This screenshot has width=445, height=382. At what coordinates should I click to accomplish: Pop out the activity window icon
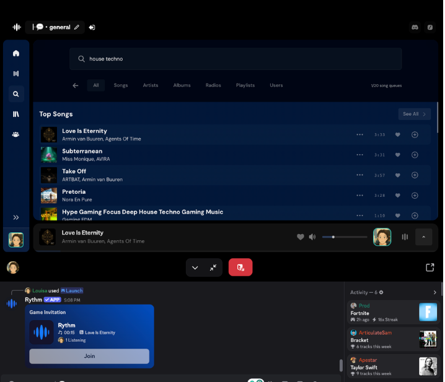430,267
